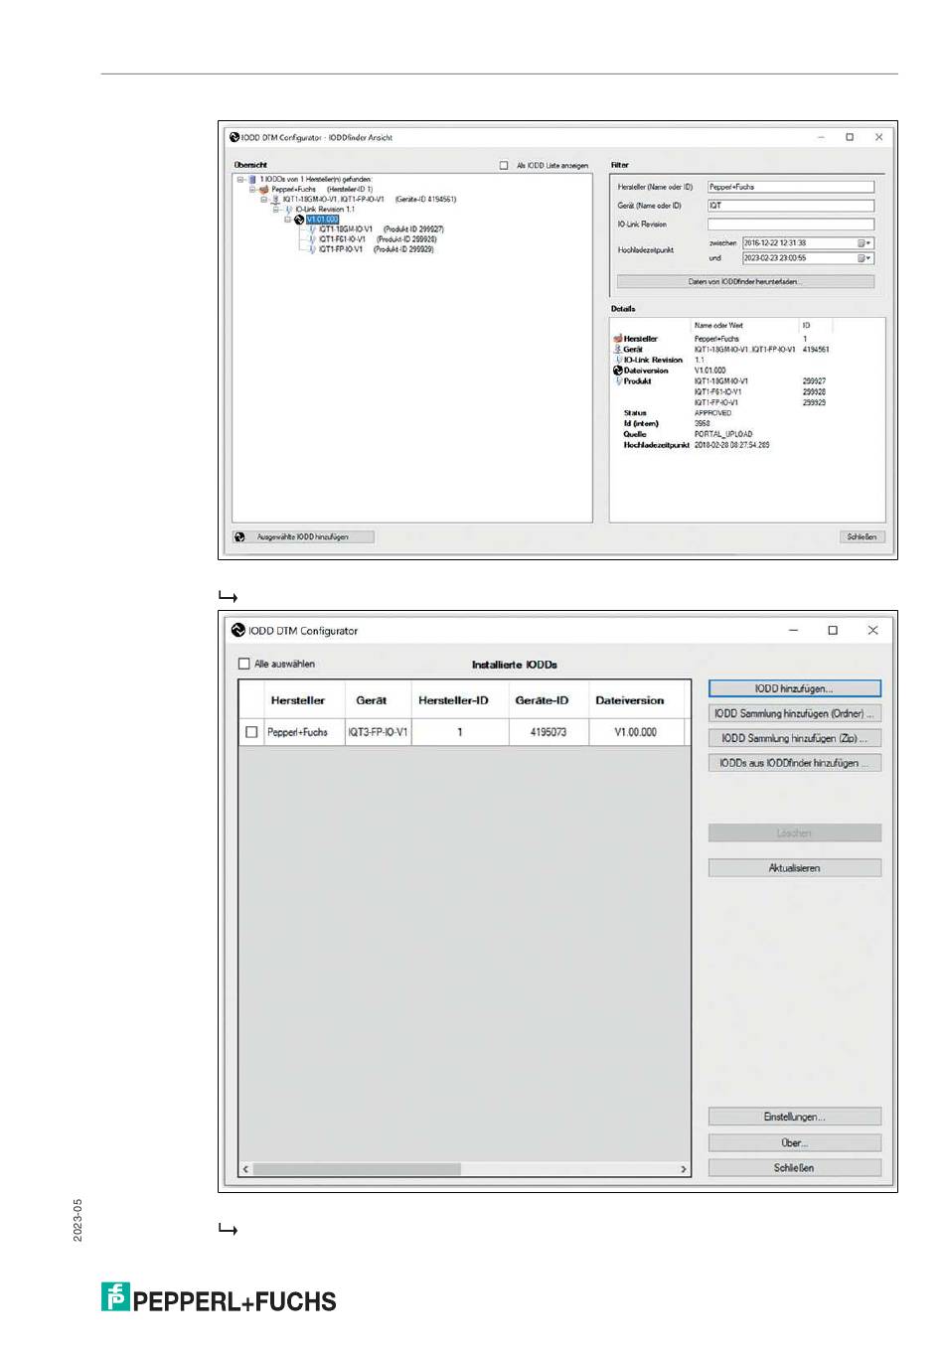This screenshot has width=944, height=1351.
Task: Open the calendar dropdown of the 'zwischen' date
Action: pos(865,243)
